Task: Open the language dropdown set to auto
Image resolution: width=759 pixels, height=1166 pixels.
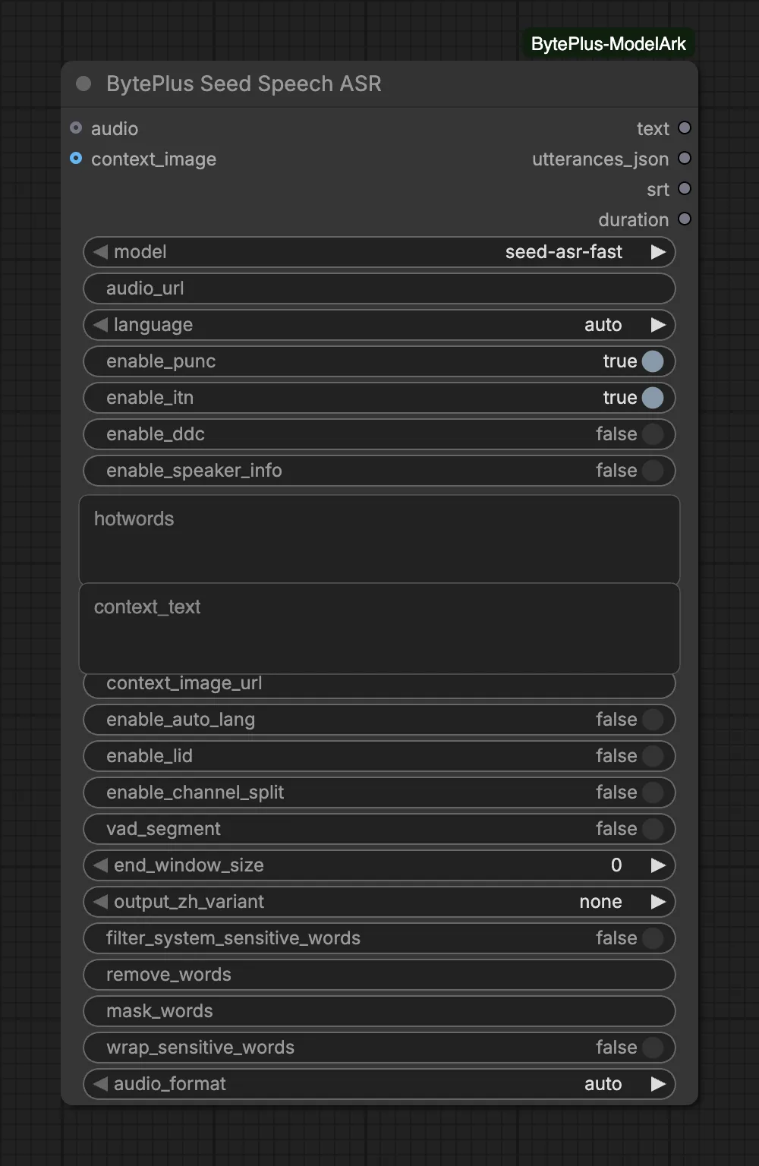Action: 379,325
